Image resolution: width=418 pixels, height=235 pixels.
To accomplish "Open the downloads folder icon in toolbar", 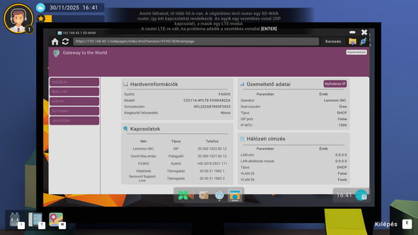I will pyautogui.click(x=353, y=41).
